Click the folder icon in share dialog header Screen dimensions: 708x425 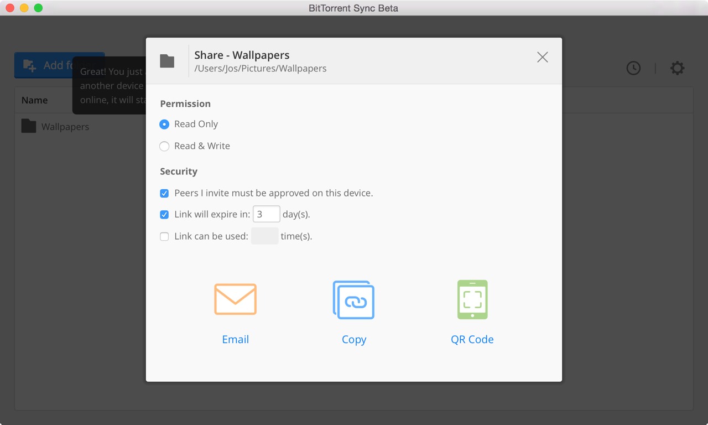[x=167, y=61]
